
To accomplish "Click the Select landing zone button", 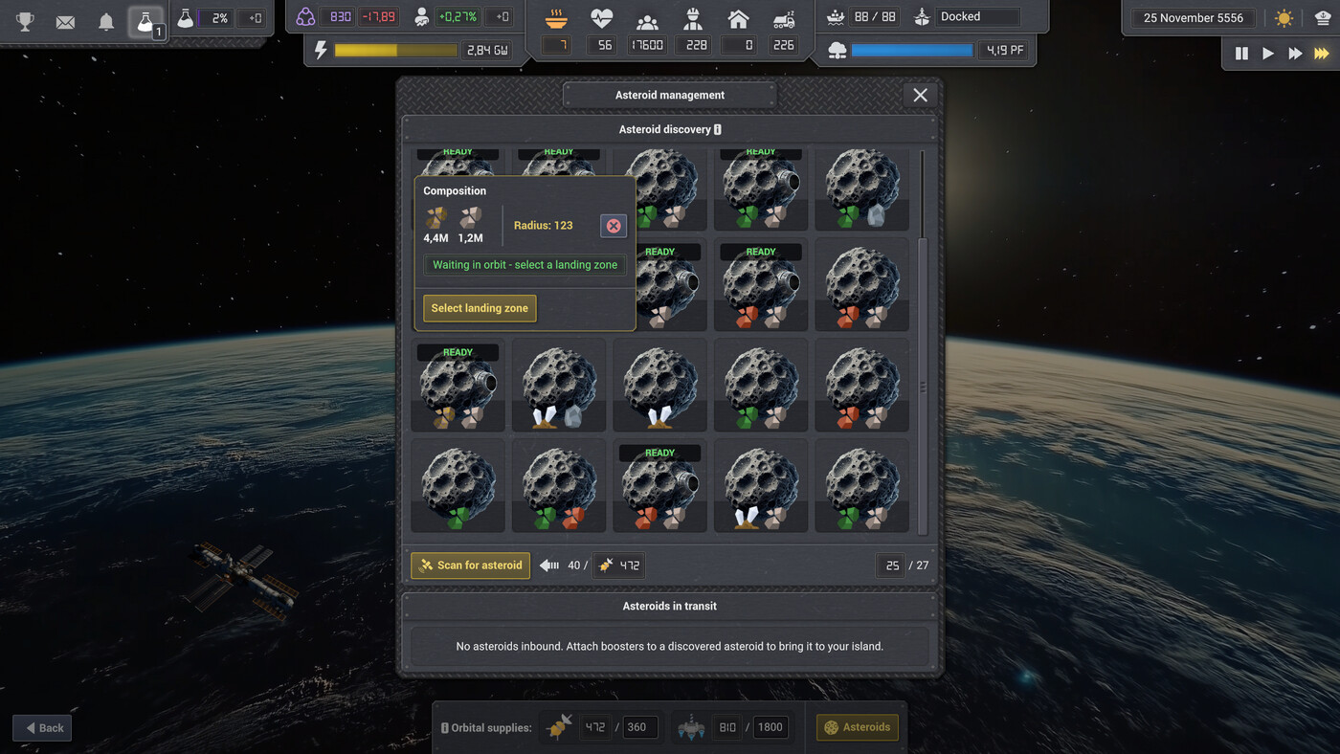I will coord(480,308).
